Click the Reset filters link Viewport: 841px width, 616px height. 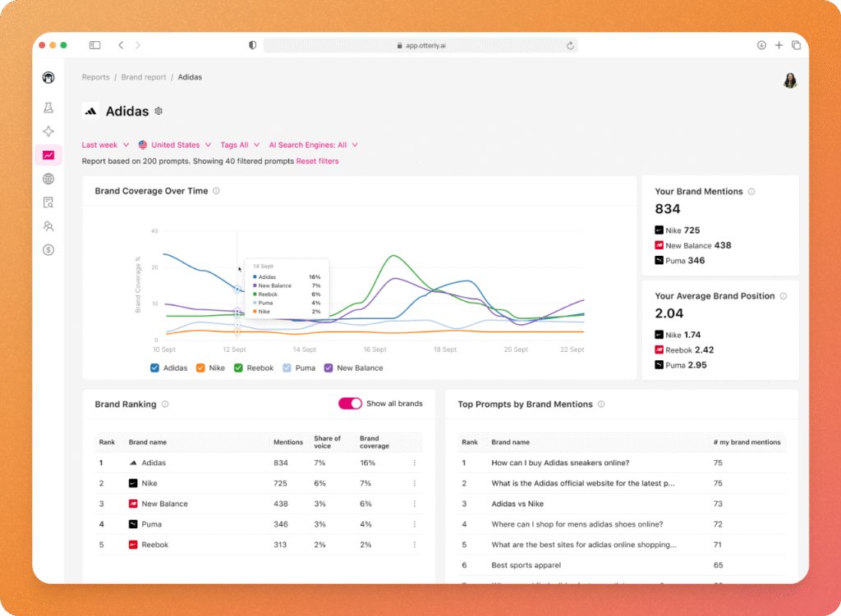pyautogui.click(x=317, y=161)
